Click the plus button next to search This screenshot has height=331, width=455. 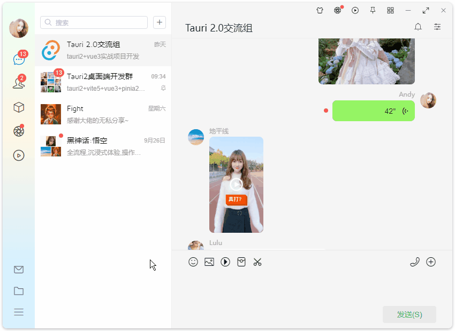(160, 22)
